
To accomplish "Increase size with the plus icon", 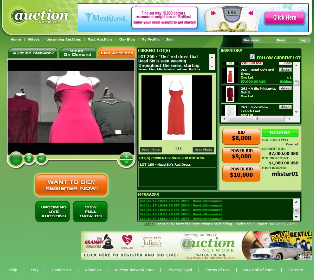I will point(126,156).
